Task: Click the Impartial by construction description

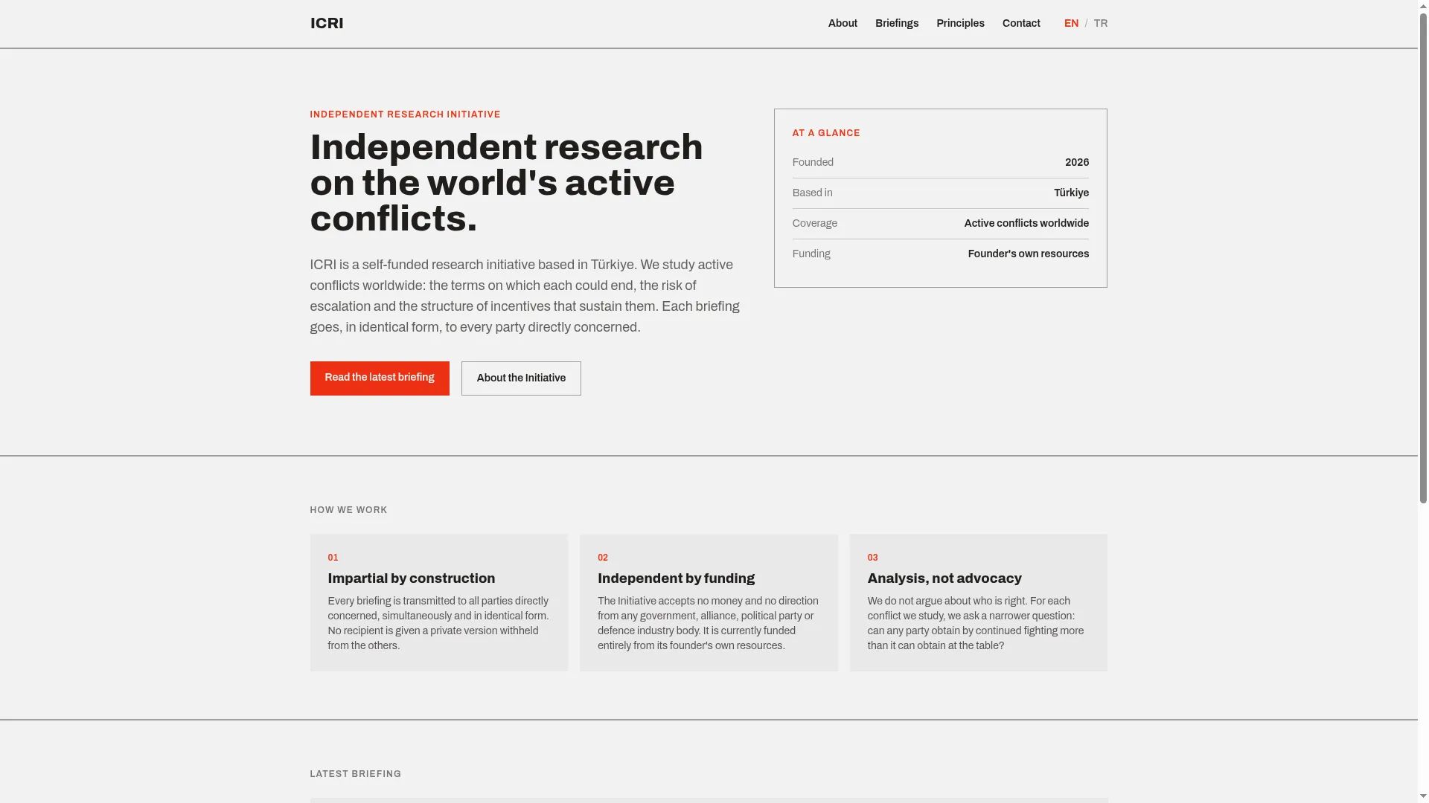Action: click(438, 624)
